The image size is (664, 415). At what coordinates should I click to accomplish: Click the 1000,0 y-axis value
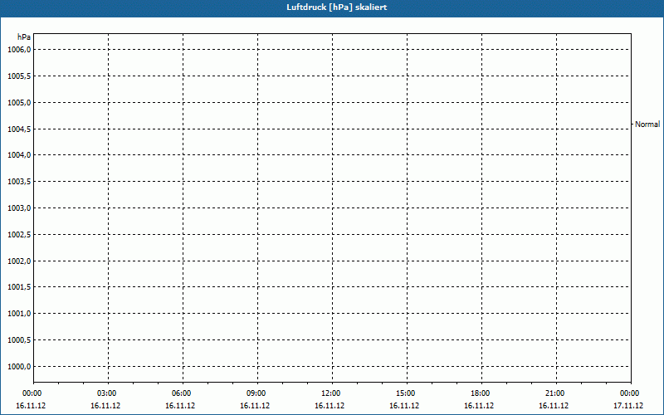(x=19, y=366)
